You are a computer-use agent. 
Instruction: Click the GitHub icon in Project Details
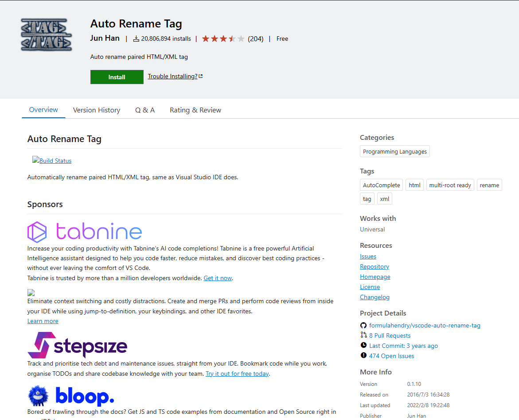tap(363, 325)
